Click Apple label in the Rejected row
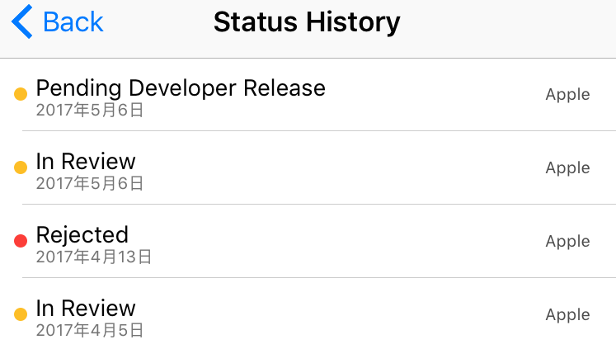Image resolution: width=616 pixels, height=349 pixels. (567, 241)
